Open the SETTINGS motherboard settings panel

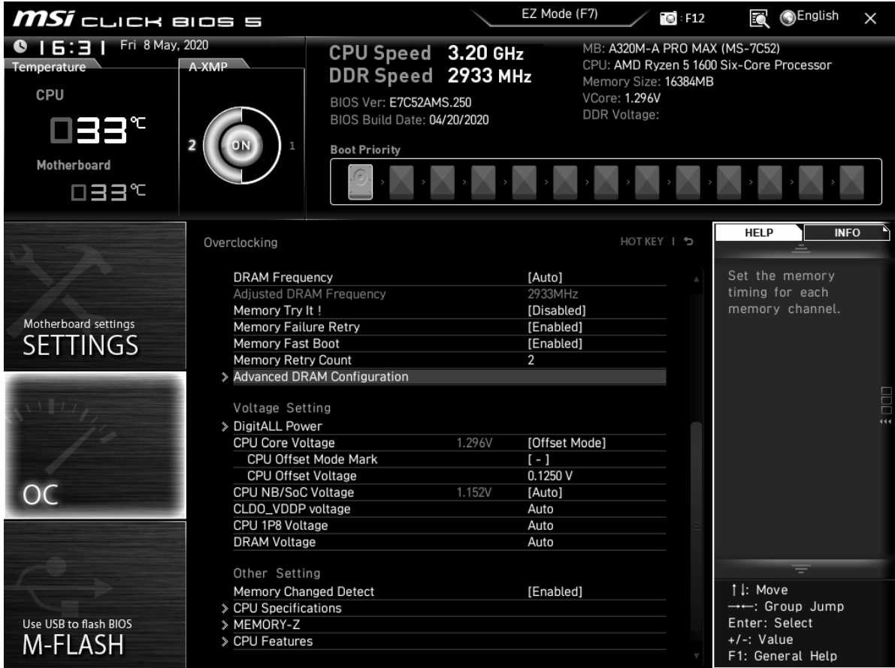95,296
